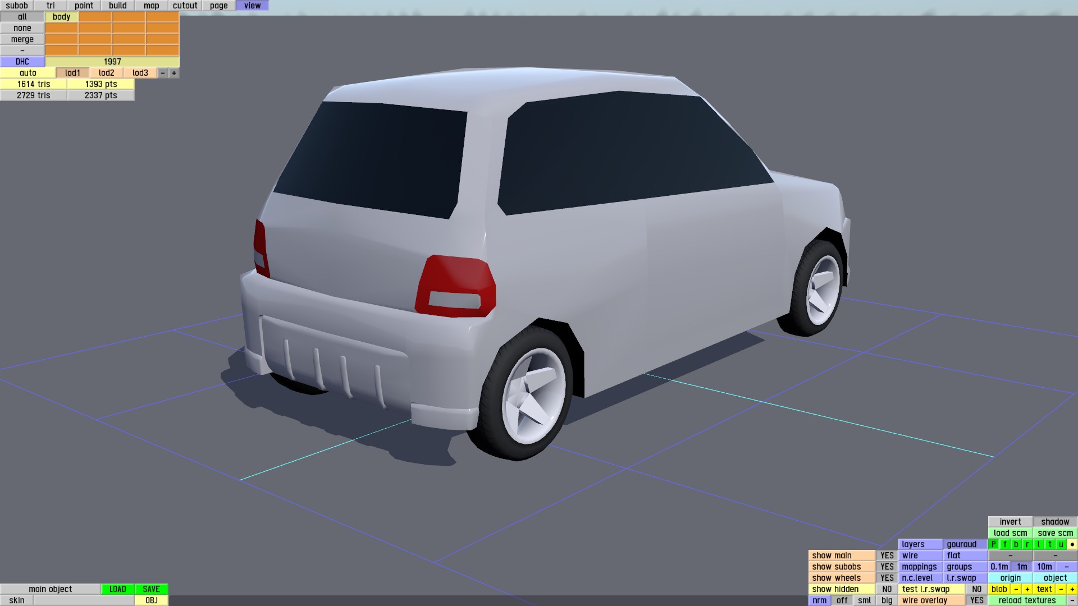Increase blob size with plus button

[x=1027, y=589]
